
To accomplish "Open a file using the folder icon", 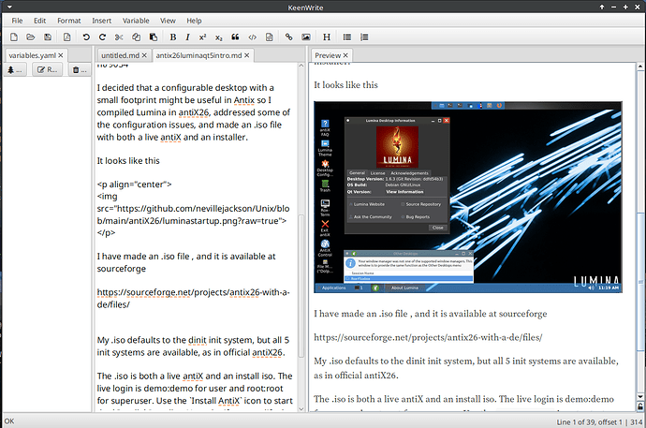I will (x=31, y=37).
